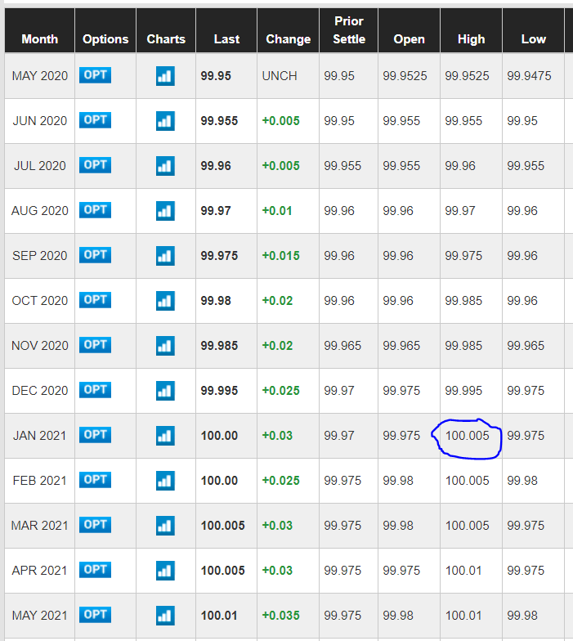Click the Open column header
The height and width of the screenshot is (641, 573).
(x=409, y=31)
